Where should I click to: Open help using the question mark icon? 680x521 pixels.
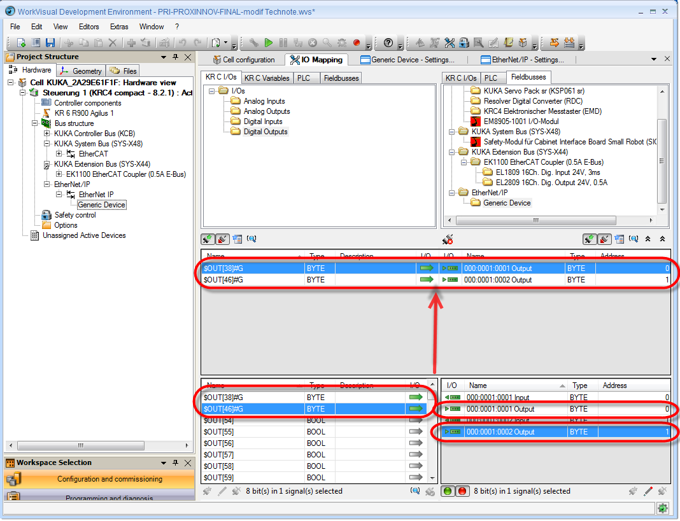pos(388,43)
